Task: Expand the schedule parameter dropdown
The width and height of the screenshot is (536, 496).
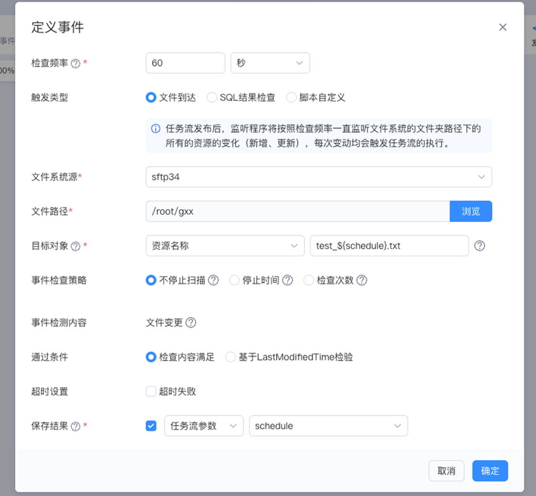Action: tap(328, 426)
